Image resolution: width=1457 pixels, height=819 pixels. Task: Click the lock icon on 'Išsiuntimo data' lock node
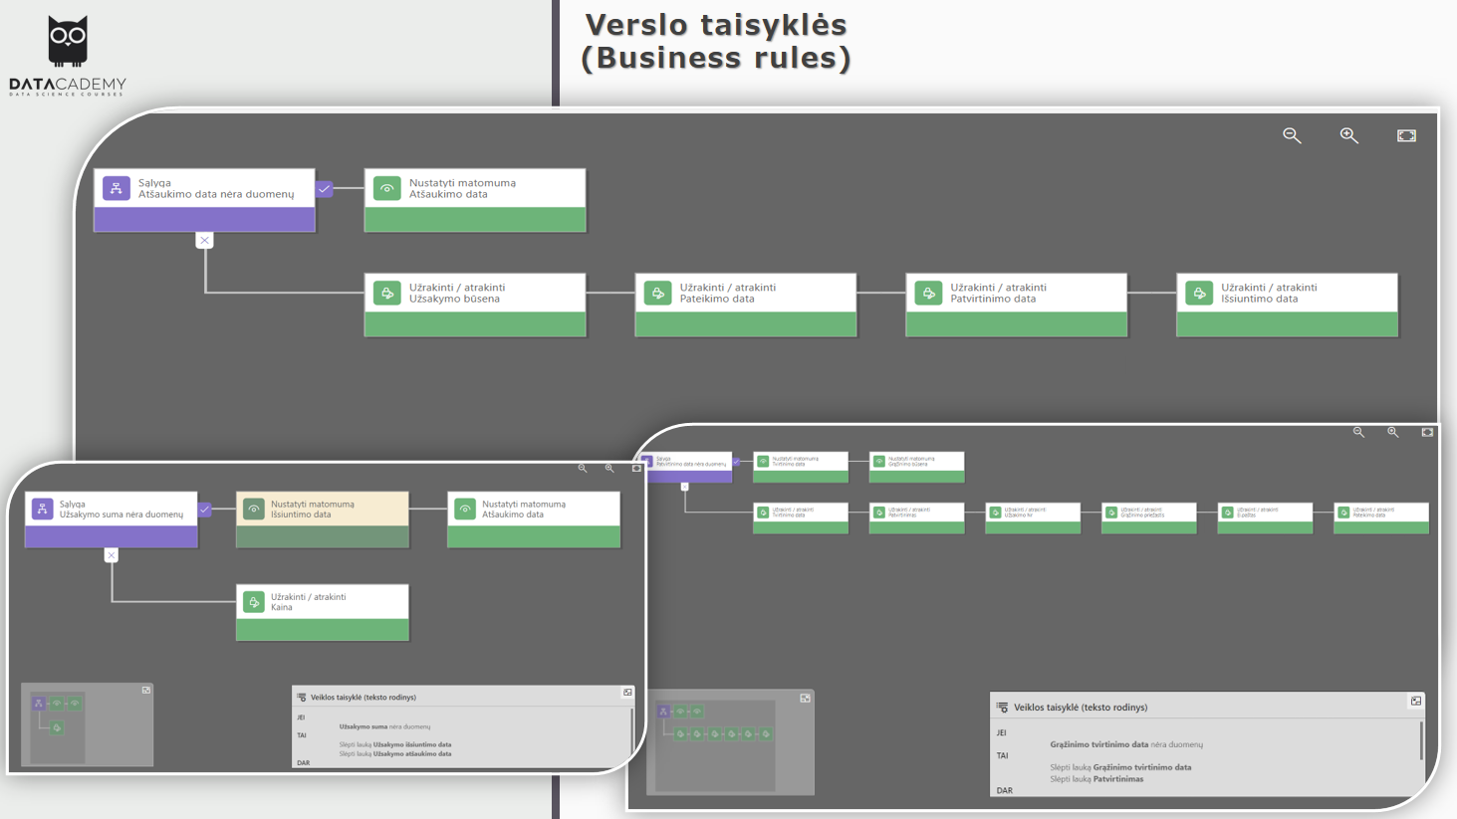[x=1199, y=293]
